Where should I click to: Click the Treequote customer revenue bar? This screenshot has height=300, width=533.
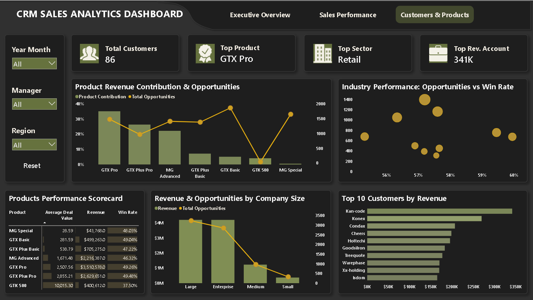point(405,255)
